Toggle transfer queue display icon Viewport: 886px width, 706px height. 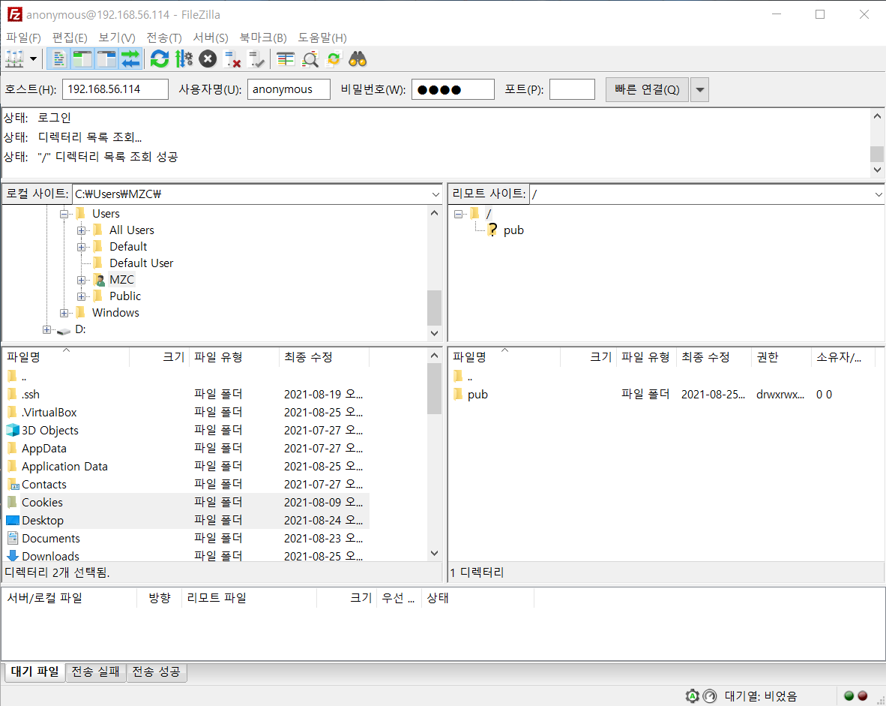[130, 59]
